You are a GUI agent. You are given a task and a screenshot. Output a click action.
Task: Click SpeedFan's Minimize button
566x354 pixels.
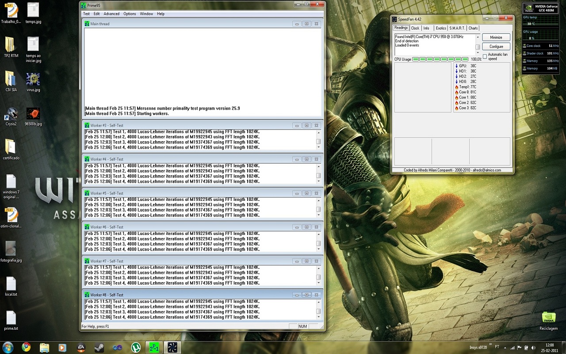[496, 37]
